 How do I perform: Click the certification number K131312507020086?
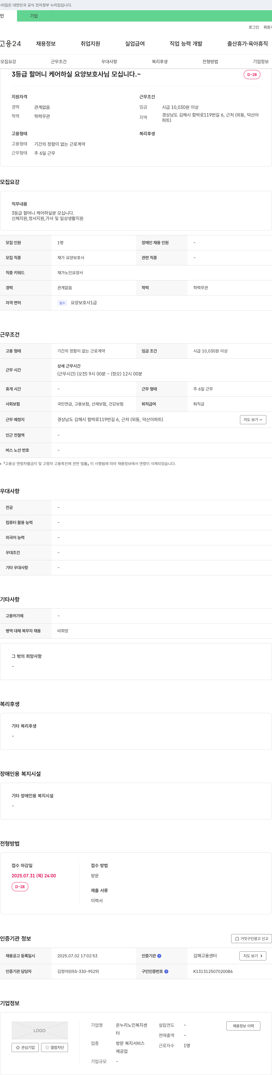(x=213, y=971)
